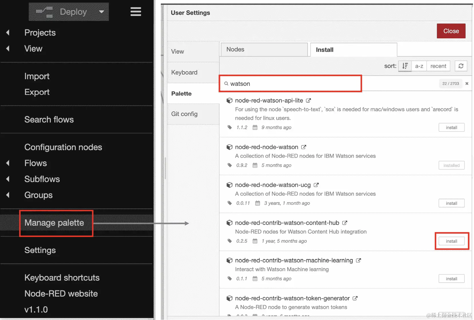Click version tag icon for 1.1.2
The image size is (474, 320).
click(230, 127)
